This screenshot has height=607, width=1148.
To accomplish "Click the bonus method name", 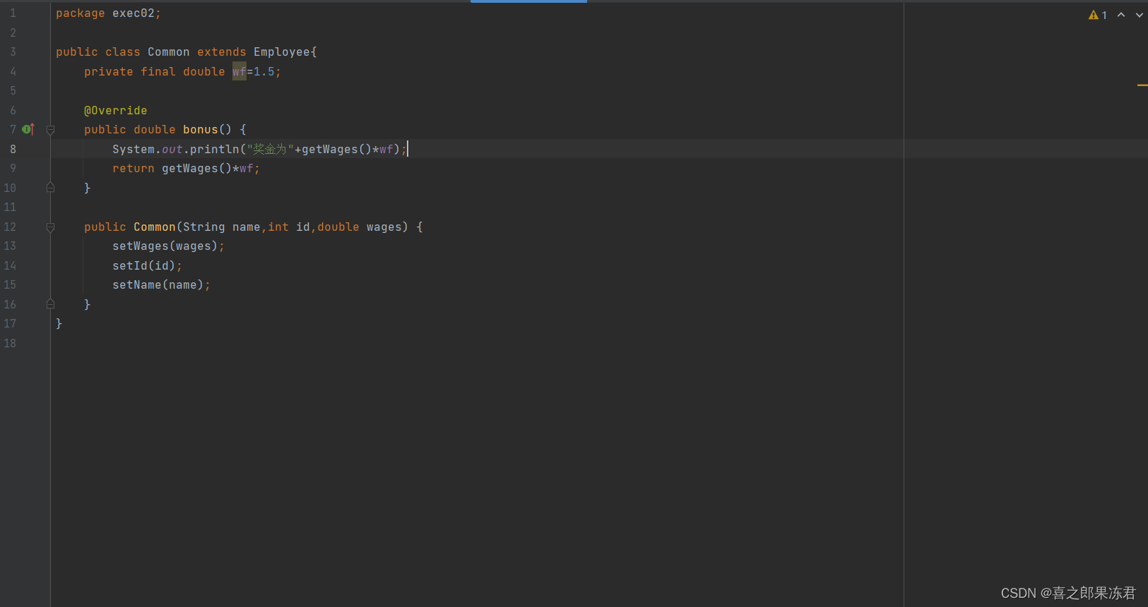I will click(x=201, y=130).
